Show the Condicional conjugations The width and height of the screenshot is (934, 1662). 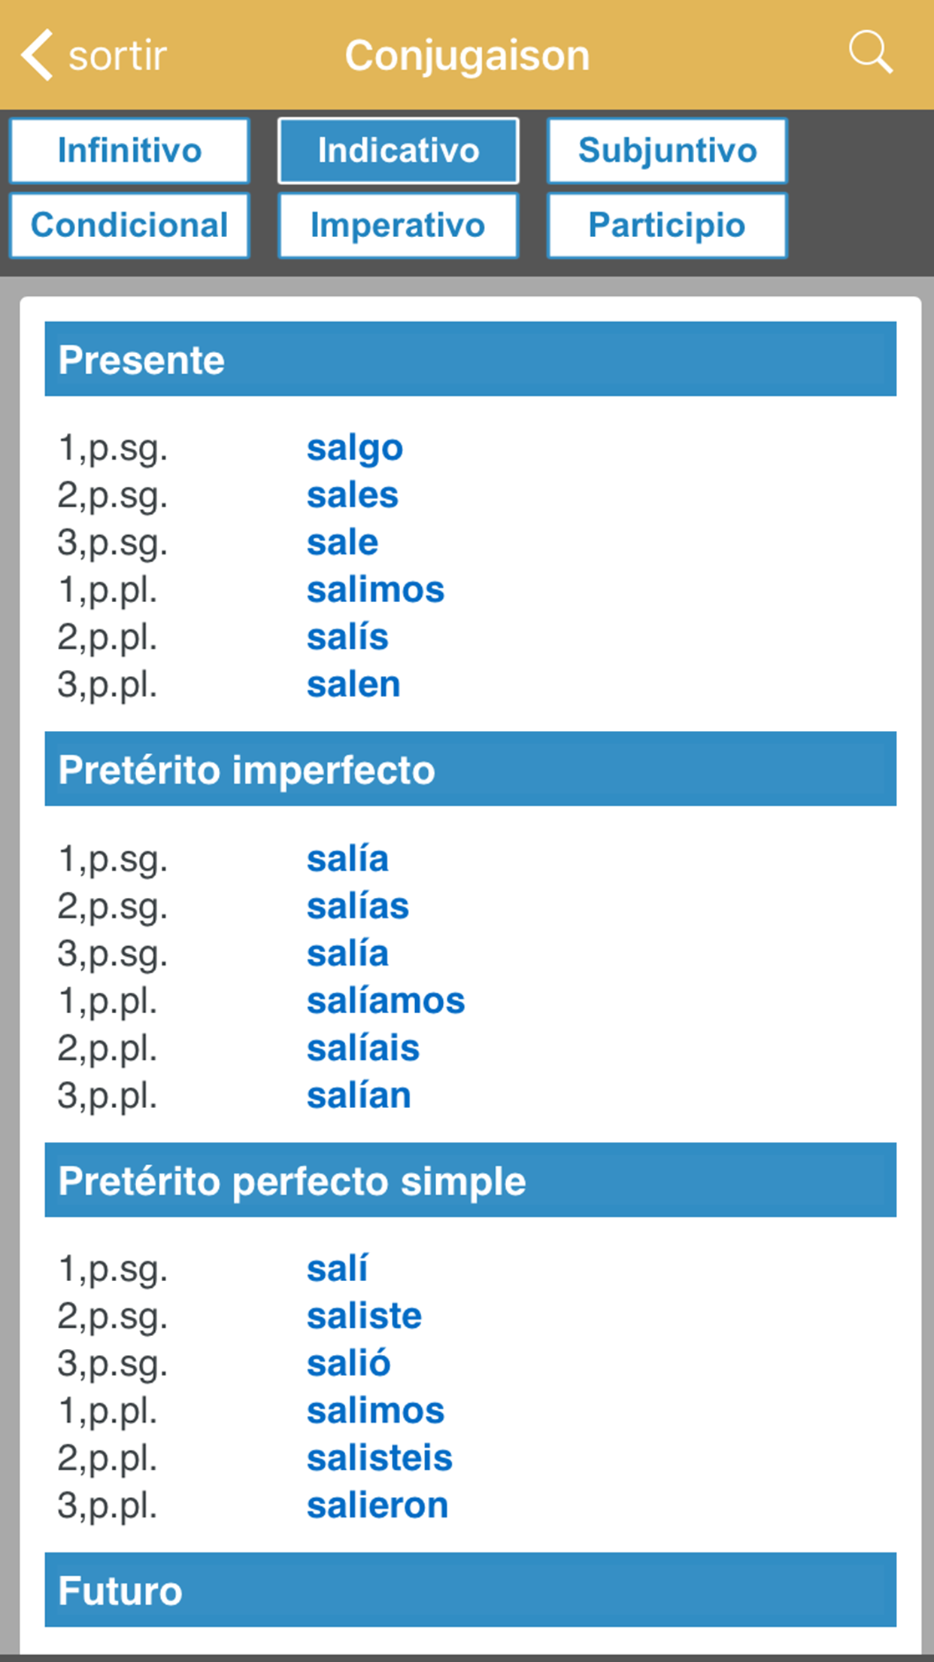[x=129, y=225]
